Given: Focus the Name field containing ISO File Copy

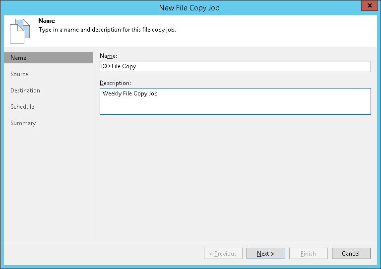Looking at the screenshot, I should [x=235, y=66].
